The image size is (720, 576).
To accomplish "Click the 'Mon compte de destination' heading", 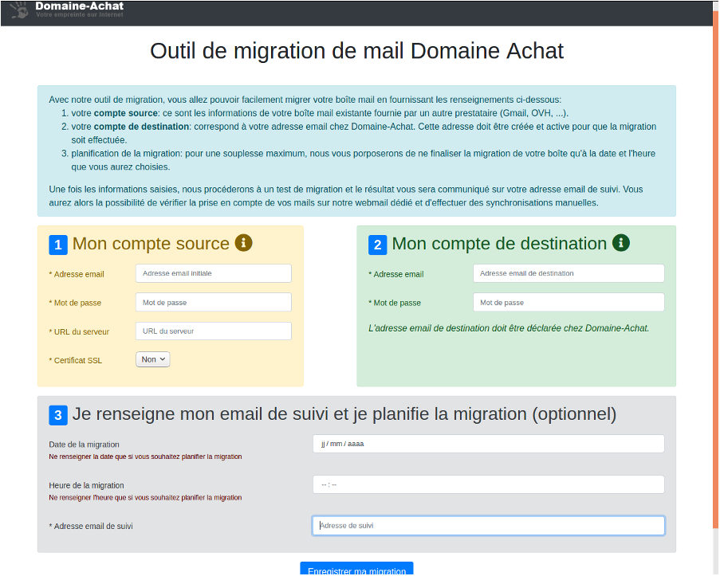I will 499,244.
